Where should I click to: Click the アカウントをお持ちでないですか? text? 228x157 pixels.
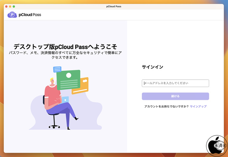pyautogui.click(x=166, y=107)
